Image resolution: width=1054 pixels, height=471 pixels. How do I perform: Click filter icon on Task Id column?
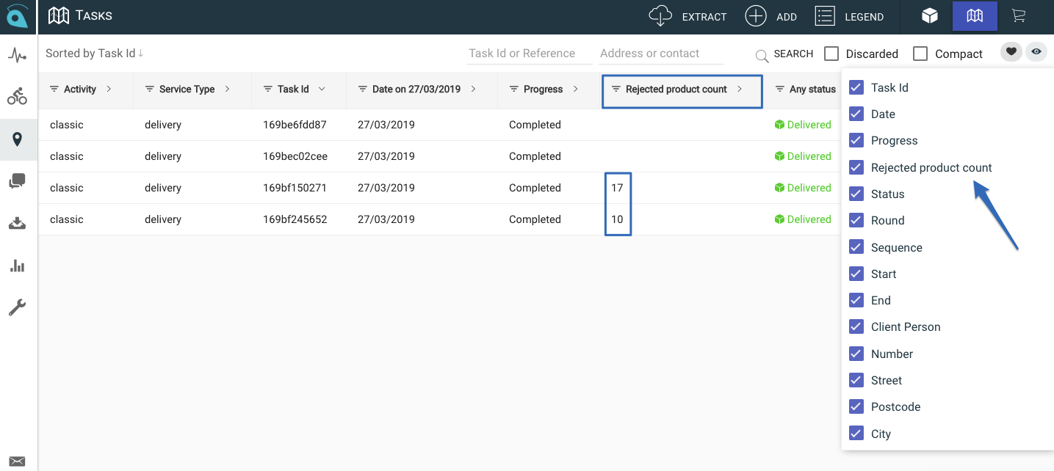click(x=268, y=89)
